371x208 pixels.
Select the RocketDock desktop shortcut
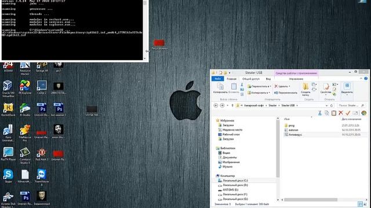click(x=8, y=109)
